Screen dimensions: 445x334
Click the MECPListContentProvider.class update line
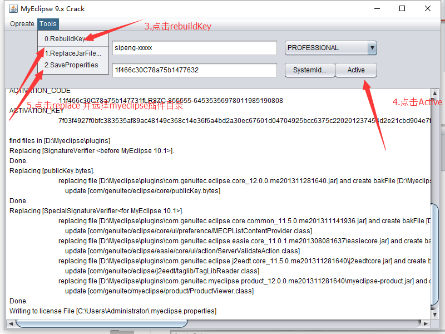tap(189, 231)
